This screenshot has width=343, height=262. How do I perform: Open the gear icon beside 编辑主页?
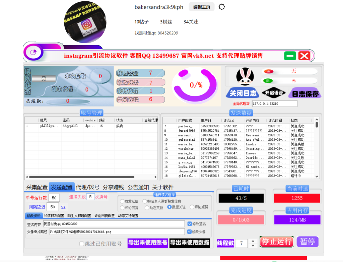click(x=221, y=7)
